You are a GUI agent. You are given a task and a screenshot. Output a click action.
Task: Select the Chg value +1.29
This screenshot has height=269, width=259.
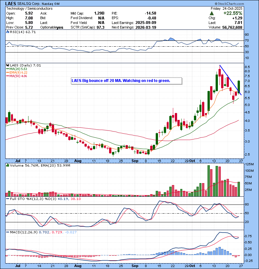click(x=237, y=18)
